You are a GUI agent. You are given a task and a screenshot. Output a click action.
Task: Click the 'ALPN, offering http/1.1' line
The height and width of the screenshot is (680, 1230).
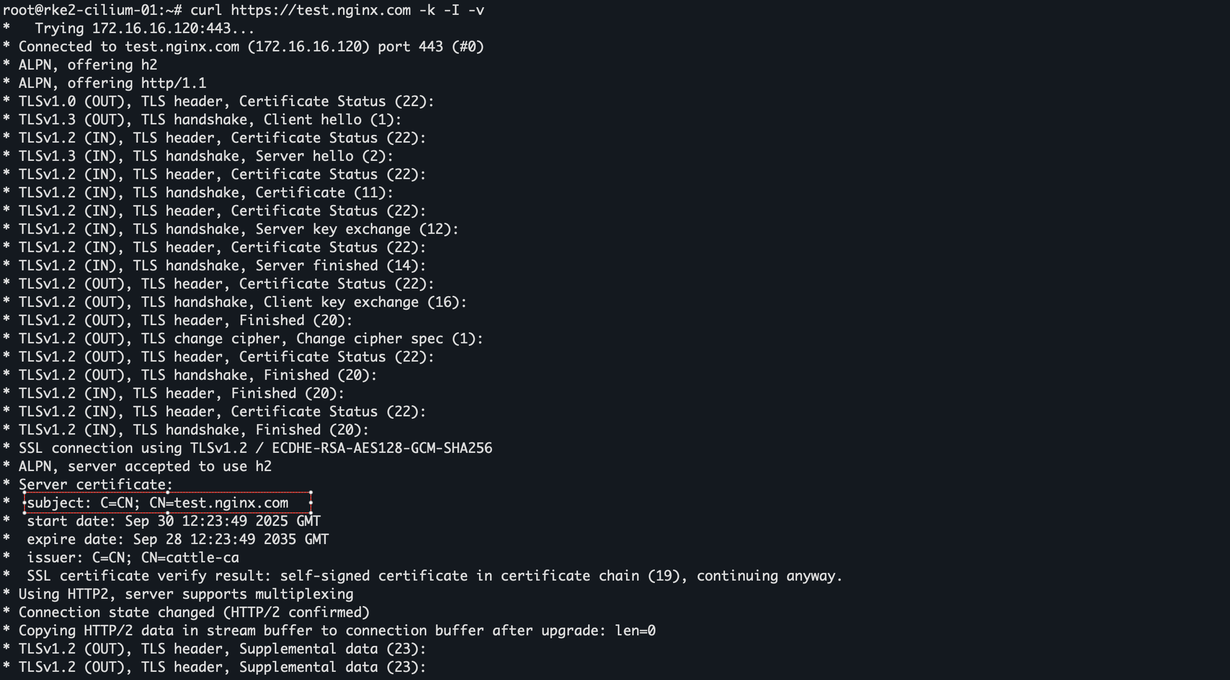[112, 83]
